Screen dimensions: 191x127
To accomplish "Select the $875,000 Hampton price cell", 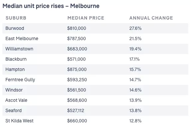I will (77, 69).
